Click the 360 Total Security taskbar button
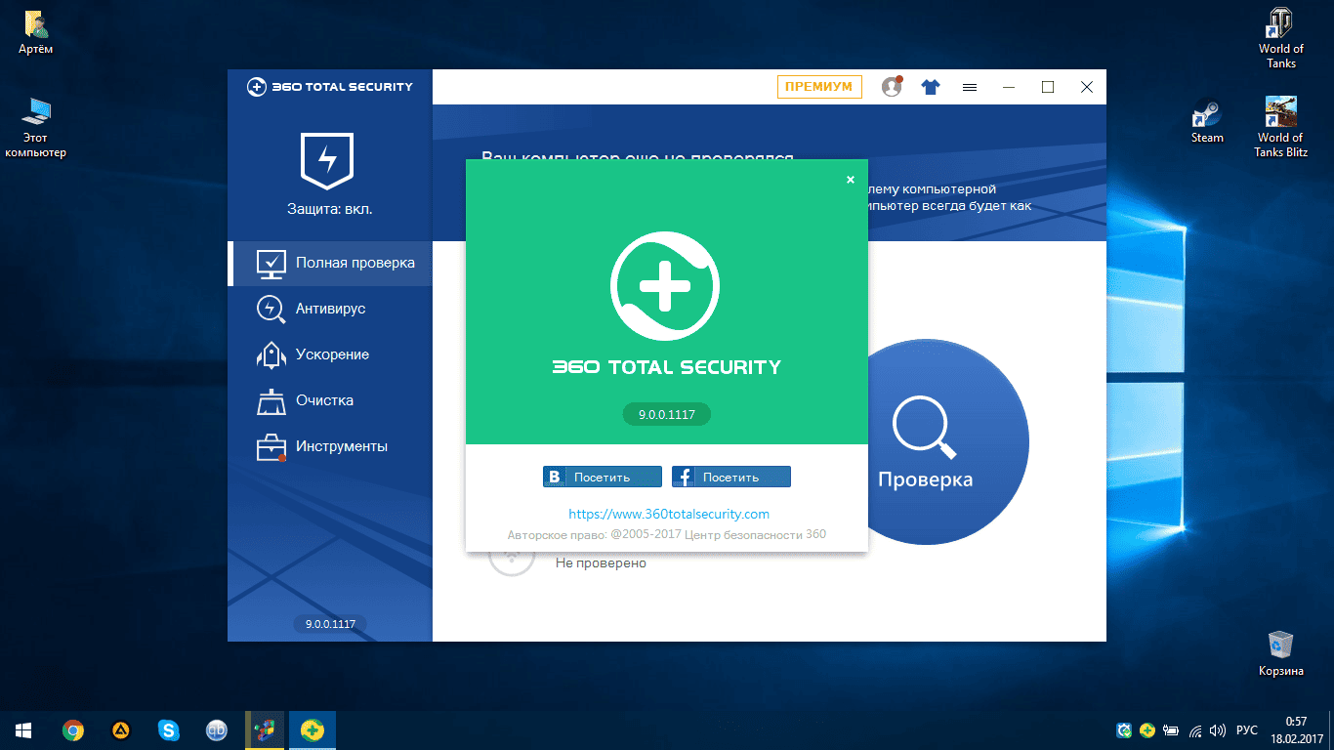The image size is (1334, 750). click(313, 729)
